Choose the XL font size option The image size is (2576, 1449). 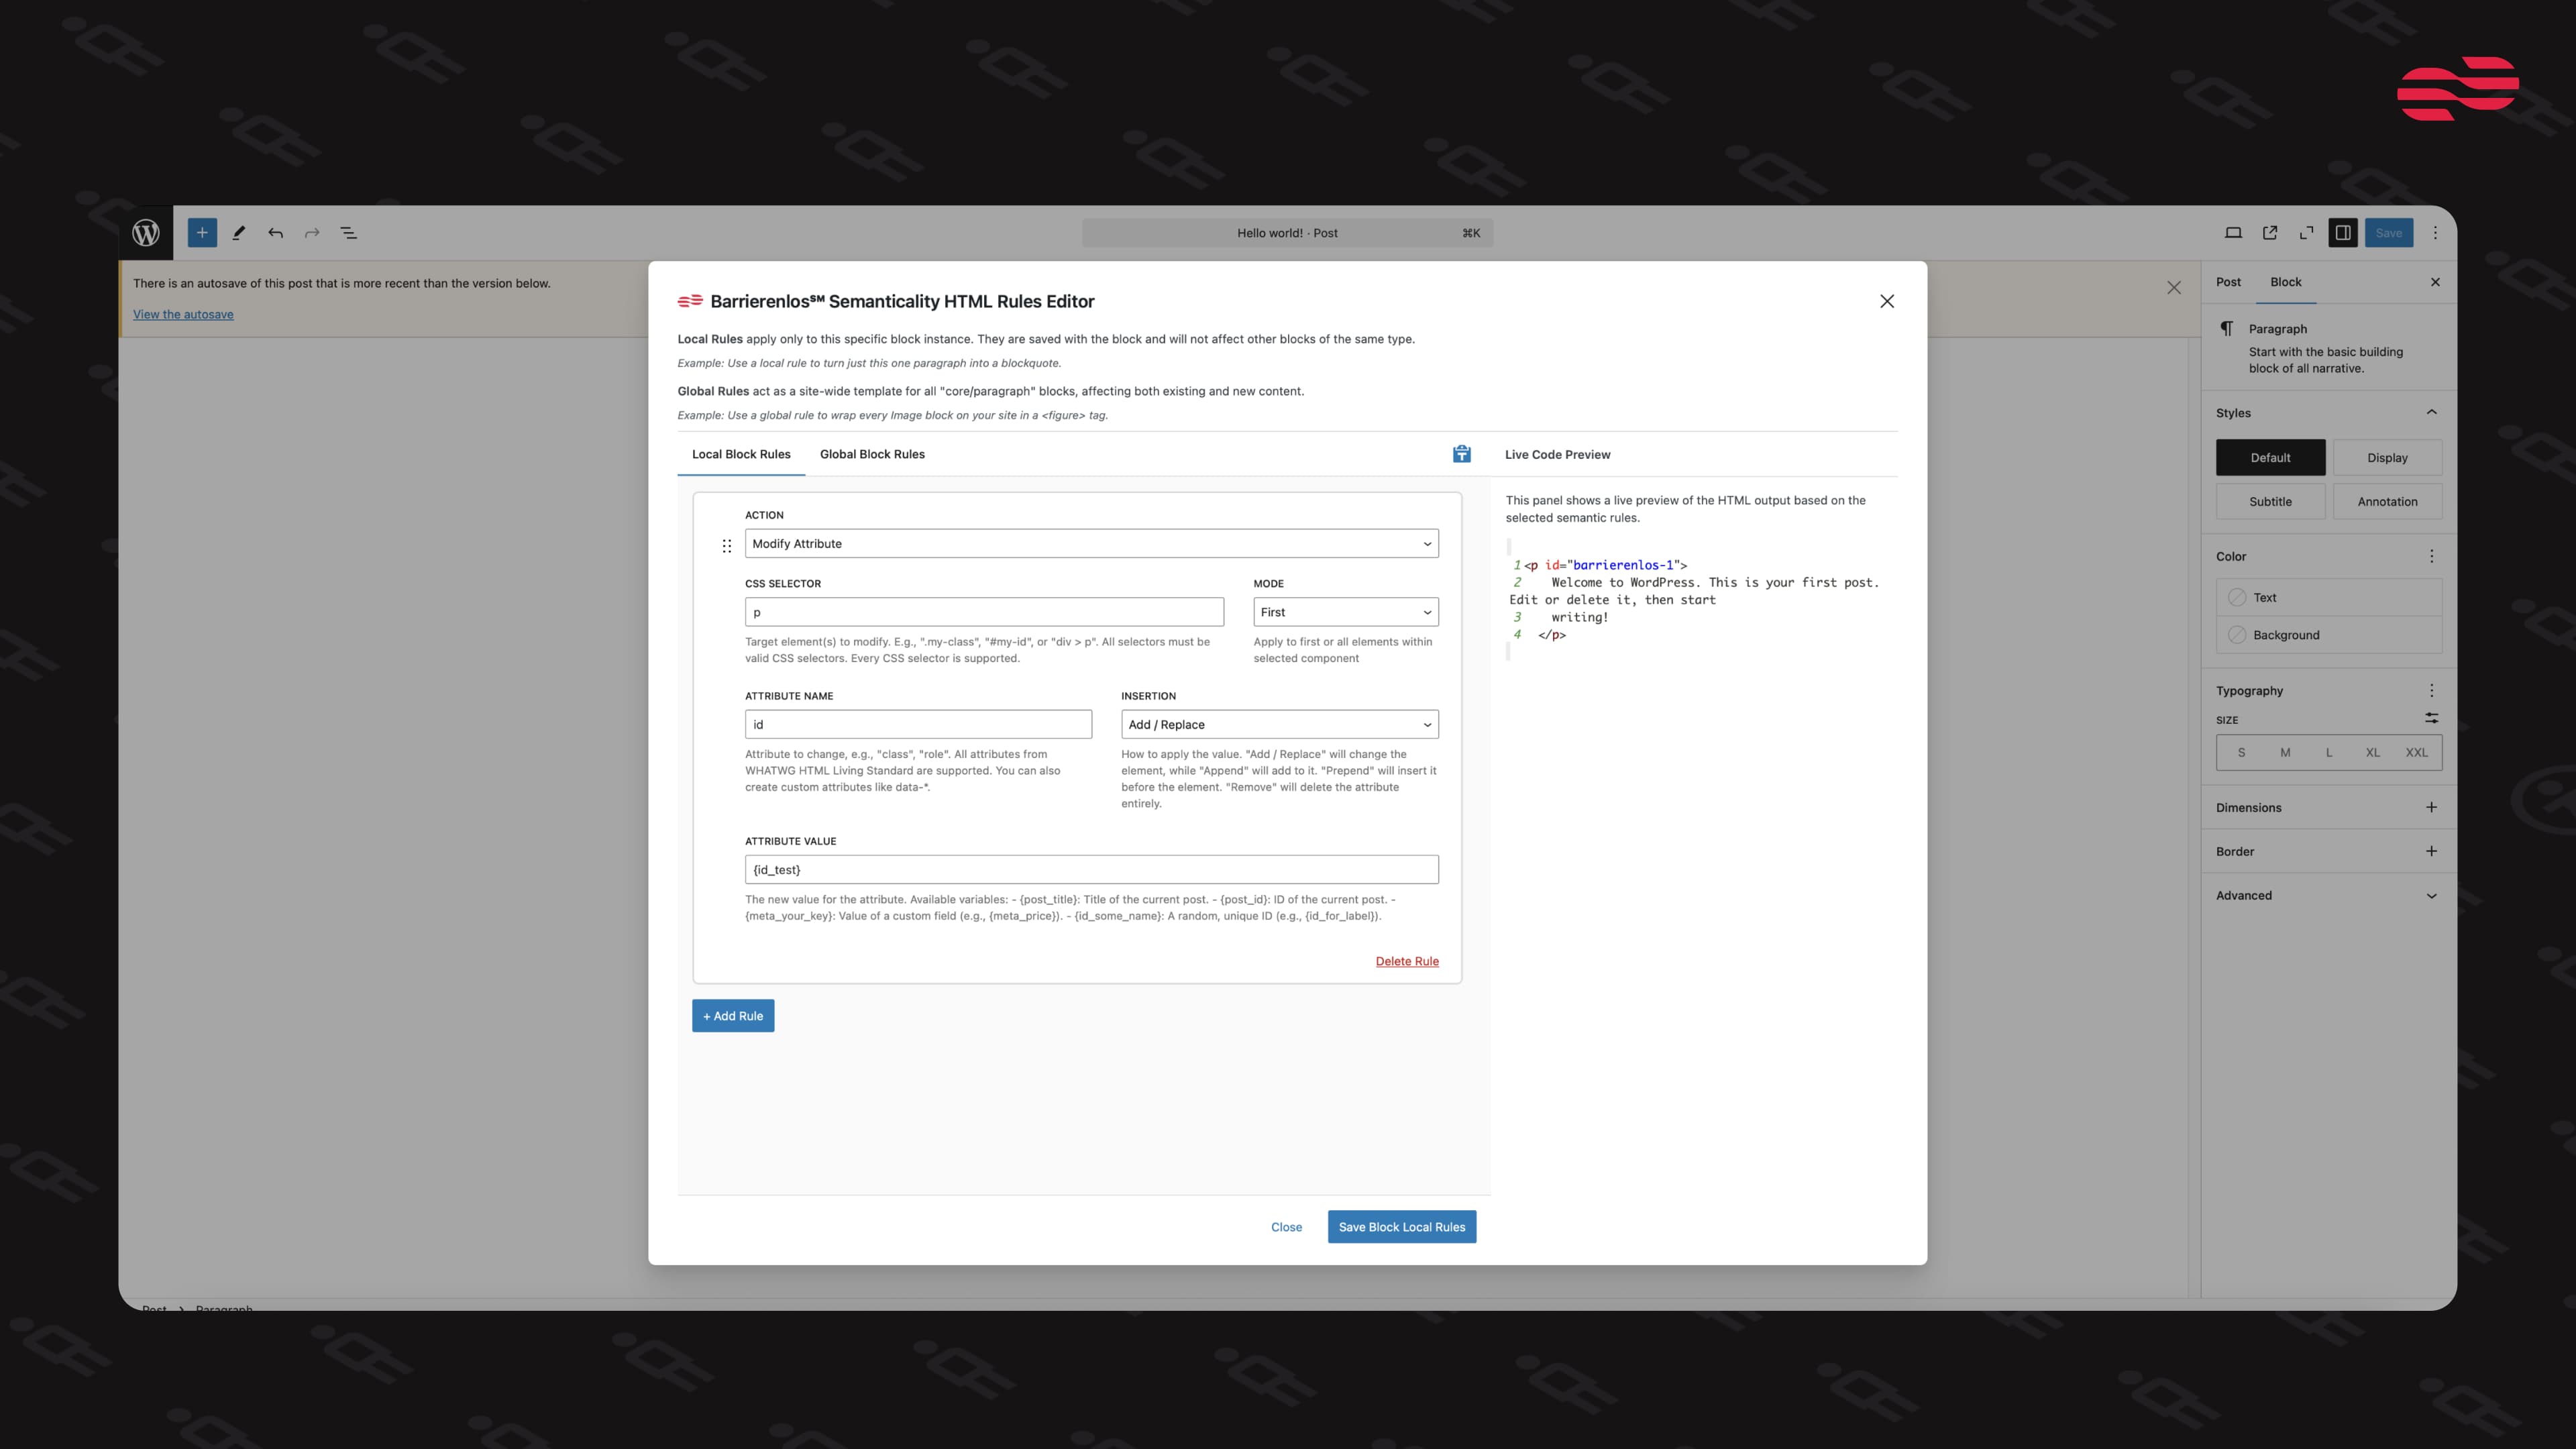[2372, 752]
